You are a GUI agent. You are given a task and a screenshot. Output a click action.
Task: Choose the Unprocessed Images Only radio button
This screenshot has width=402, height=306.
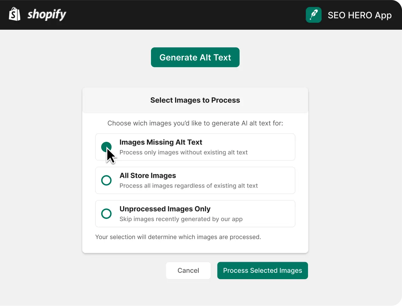coord(106,214)
